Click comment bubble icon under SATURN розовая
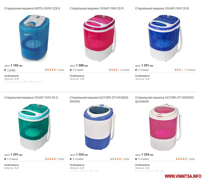This screenshot has width=204, height=180. coord(136,159)
